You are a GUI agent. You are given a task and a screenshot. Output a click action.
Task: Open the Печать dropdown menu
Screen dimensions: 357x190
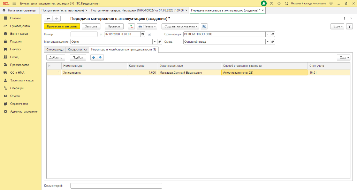[x=147, y=26]
